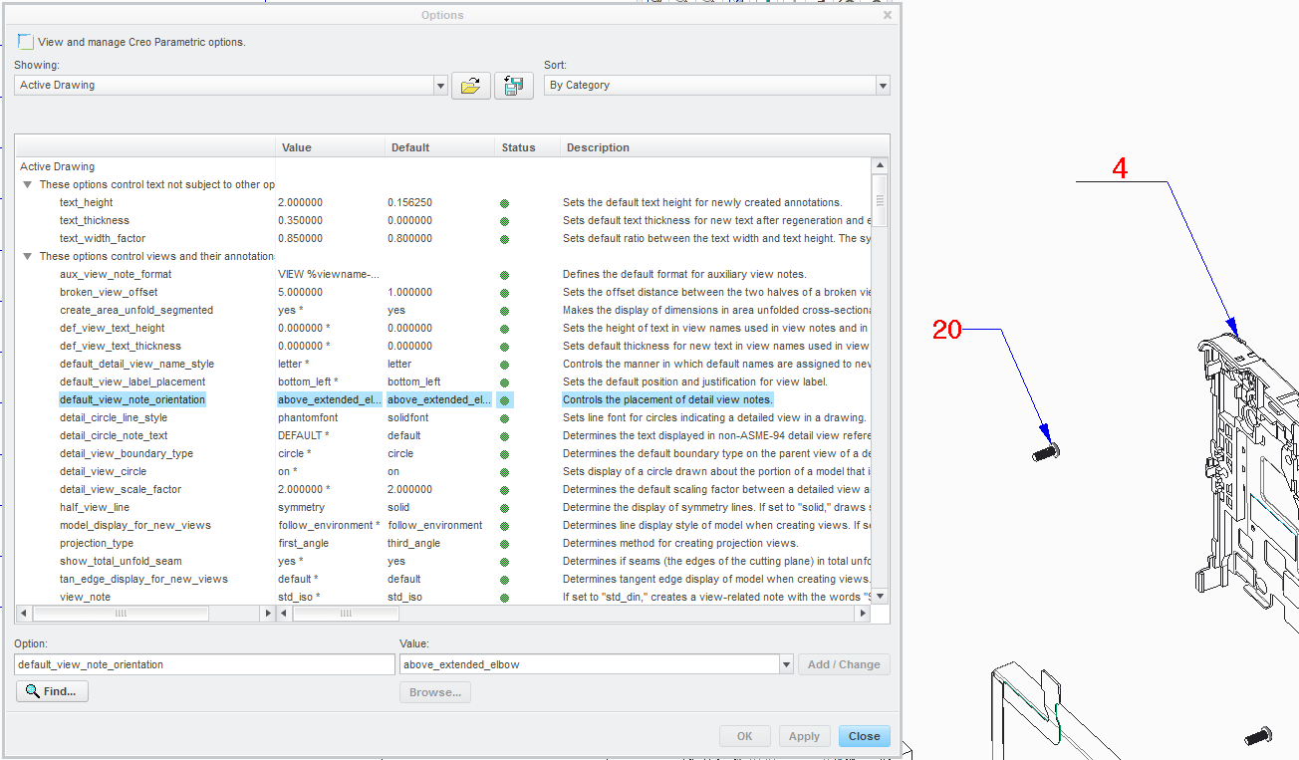
Task: Click the OK button
Action: (x=745, y=736)
